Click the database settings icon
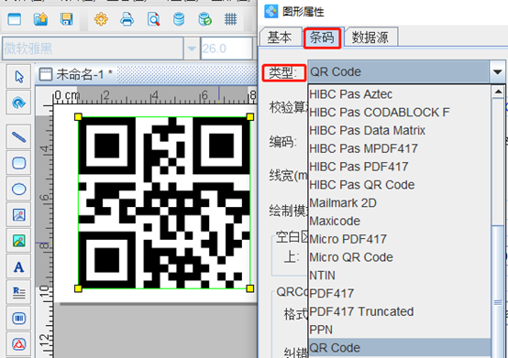The width and height of the screenshot is (508, 358). coord(179,19)
